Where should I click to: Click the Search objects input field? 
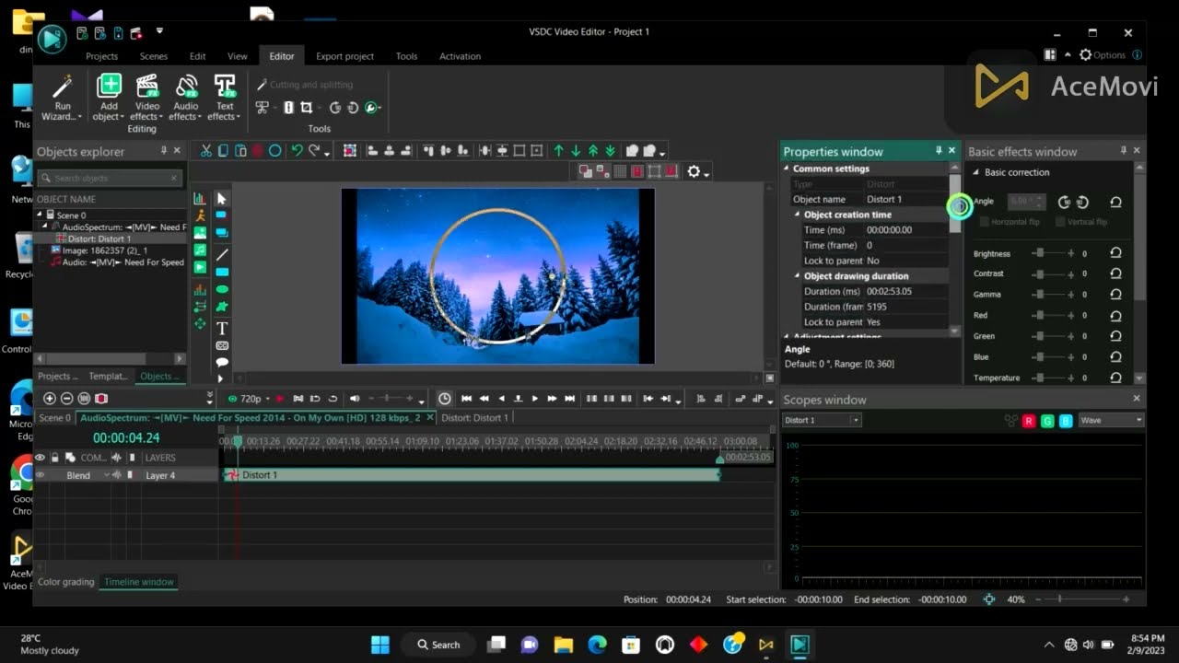109,178
